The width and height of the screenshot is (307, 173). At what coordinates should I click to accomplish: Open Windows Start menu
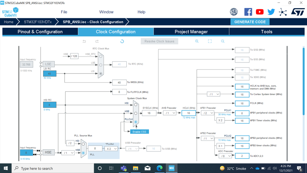(6, 168)
